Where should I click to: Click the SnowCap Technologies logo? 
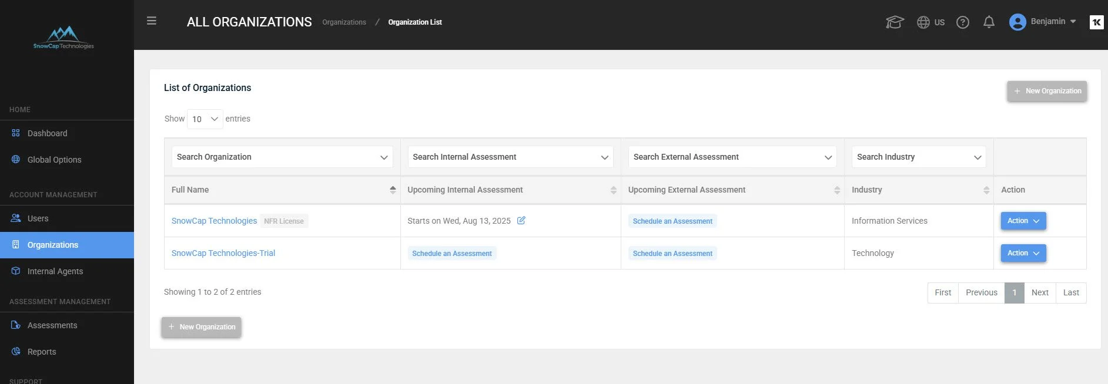[63, 38]
